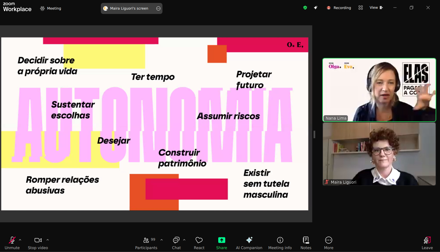The image size is (440, 252).
Task: Open the Chat panel
Action: coord(176,243)
